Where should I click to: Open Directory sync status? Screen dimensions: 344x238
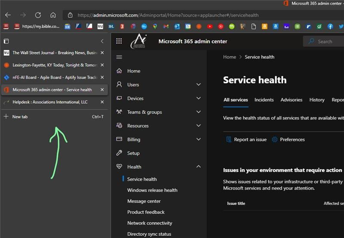click(149, 234)
